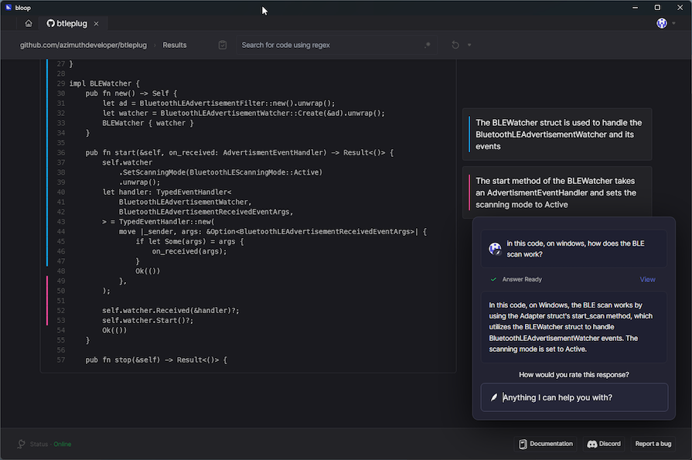This screenshot has height=460, width=692.
Task: Click the View link beside Answer Ready
Action: [x=647, y=279]
